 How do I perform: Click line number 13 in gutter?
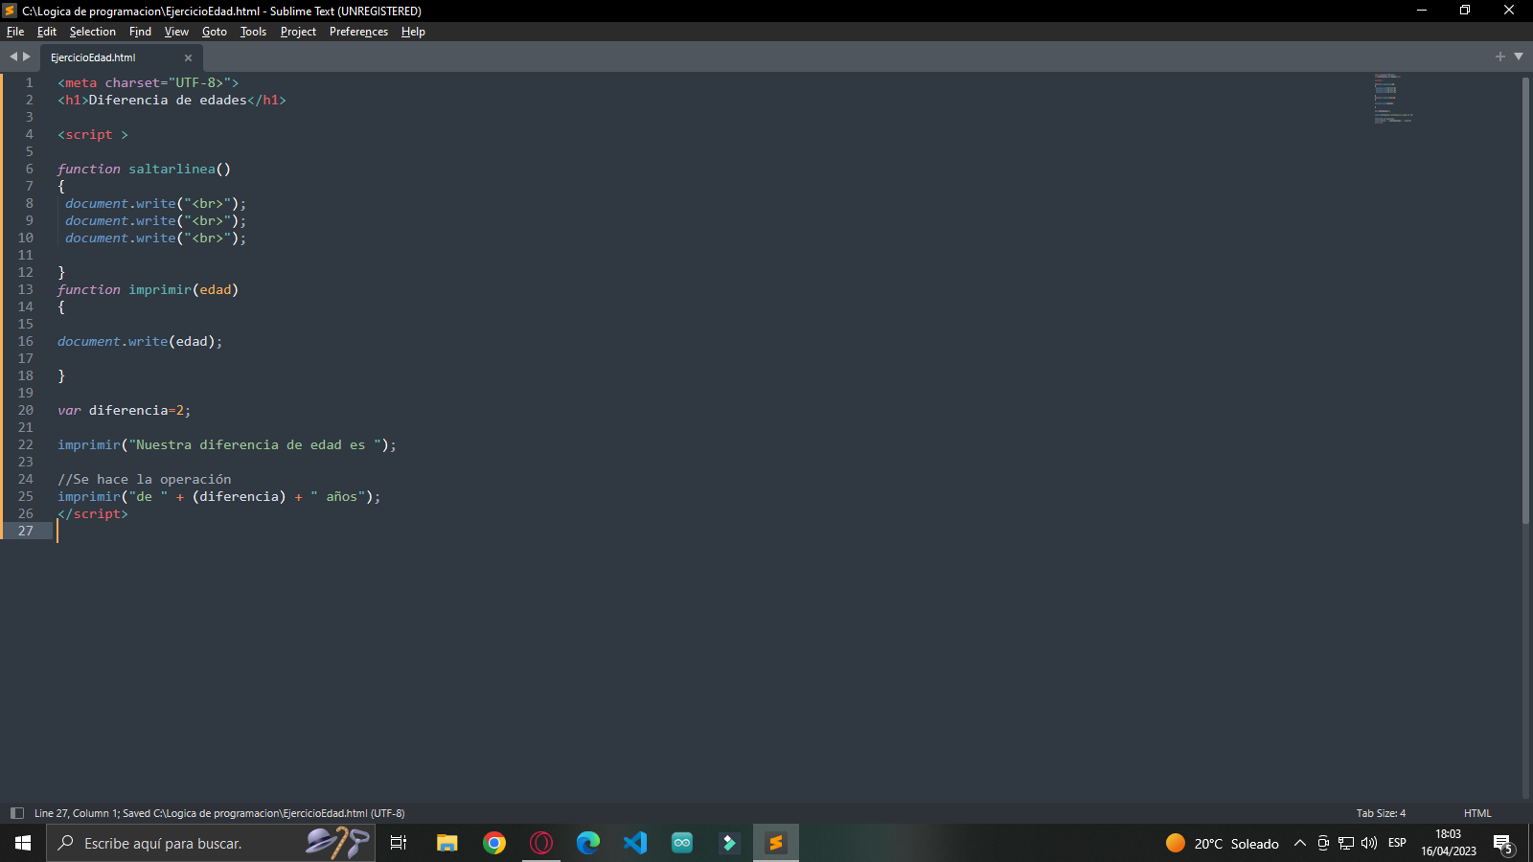click(26, 289)
